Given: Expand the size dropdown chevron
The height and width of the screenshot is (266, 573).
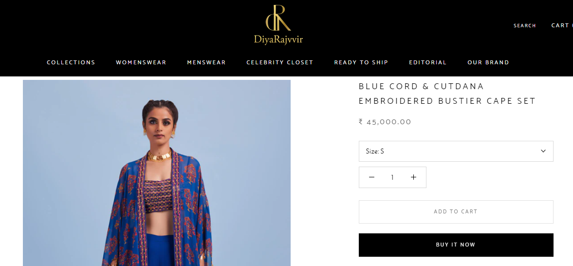Looking at the screenshot, I should (543, 151).
